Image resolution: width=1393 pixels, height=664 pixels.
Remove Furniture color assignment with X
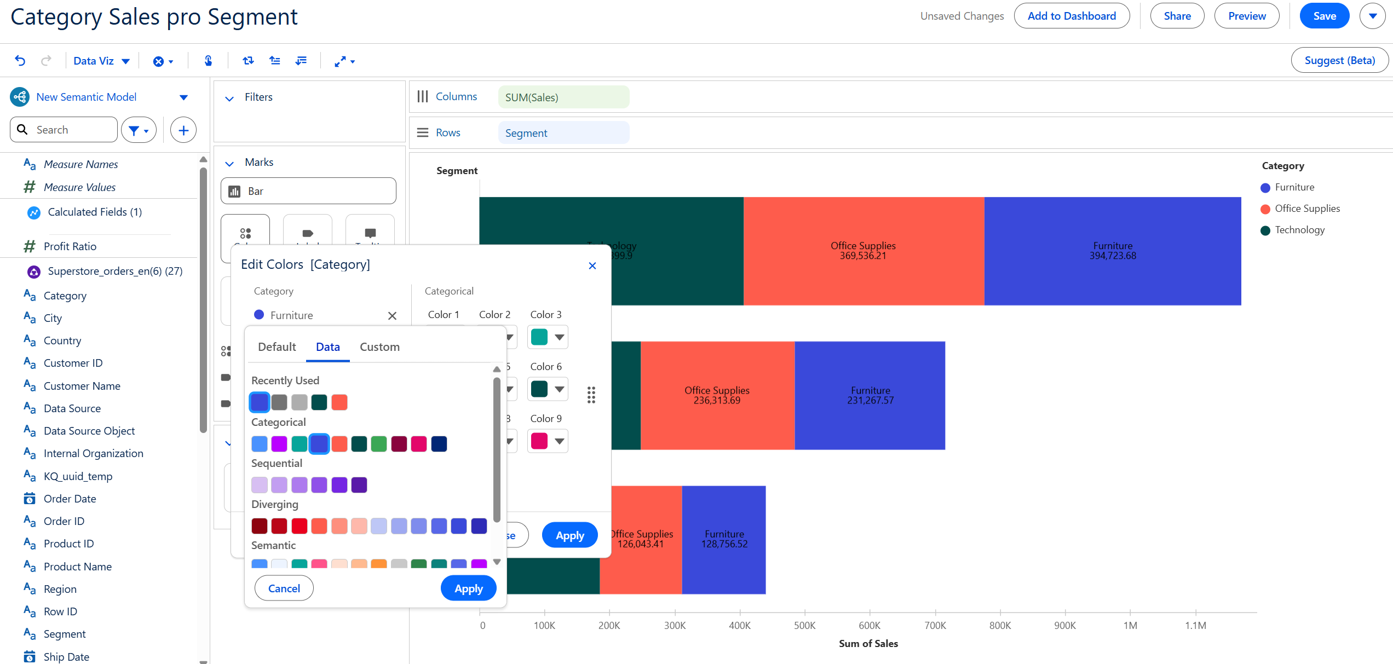click(392, 316)
